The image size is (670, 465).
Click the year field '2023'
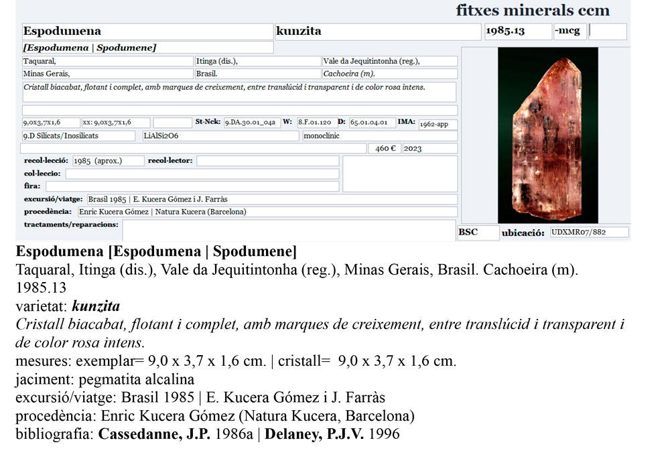tap(430, 148)
